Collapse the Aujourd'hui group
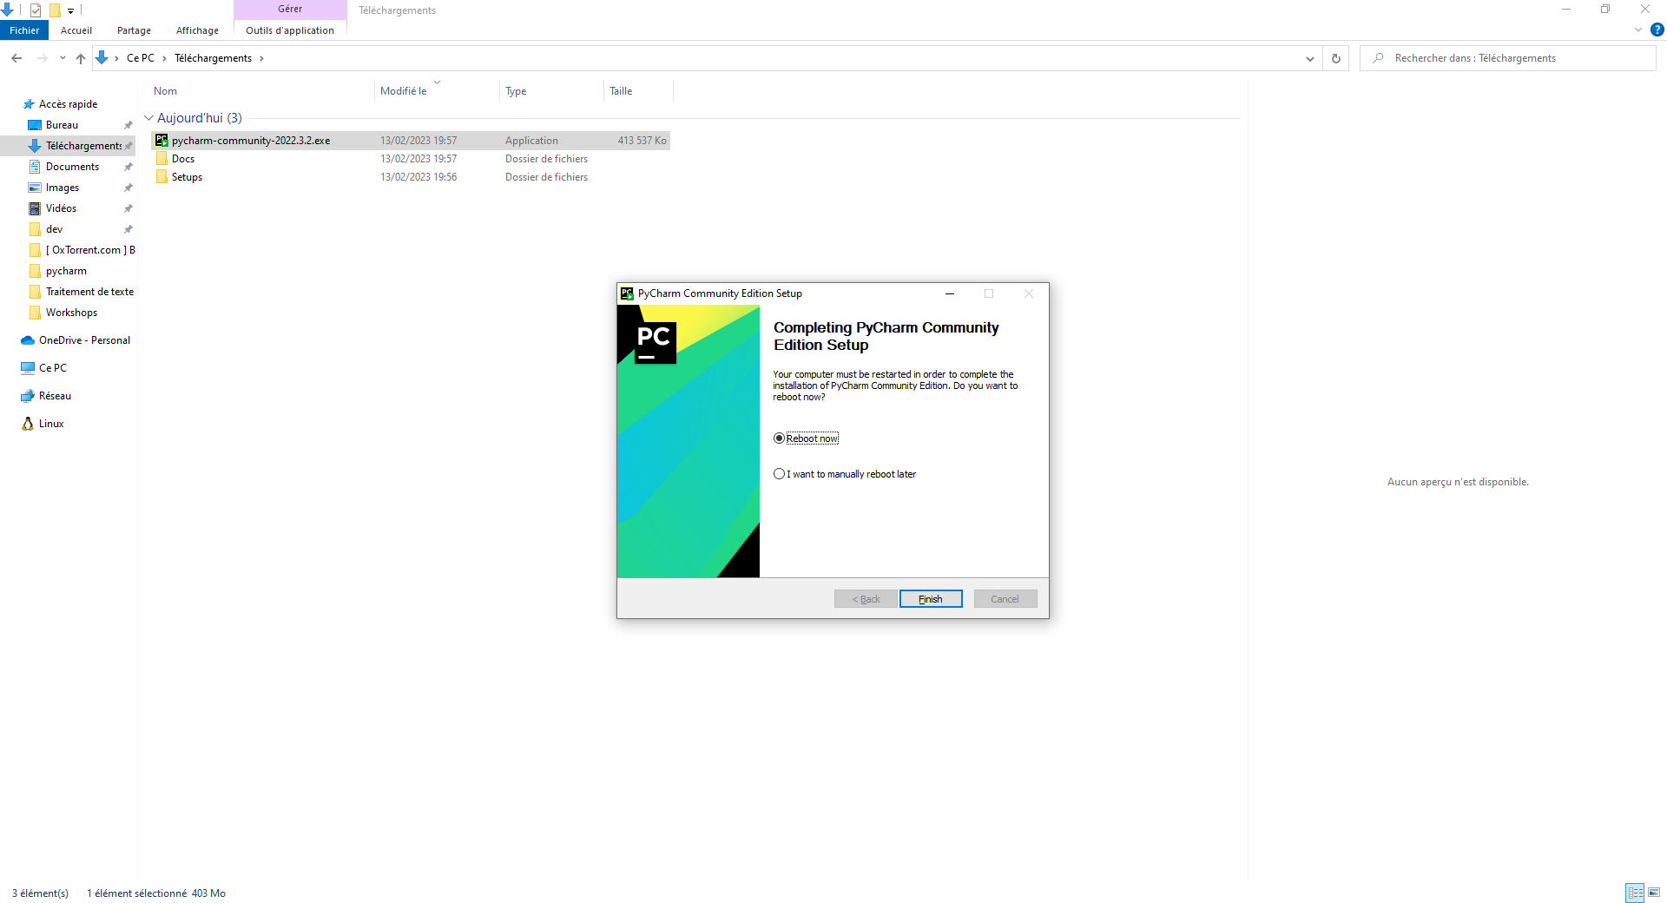 pos(148,118)
